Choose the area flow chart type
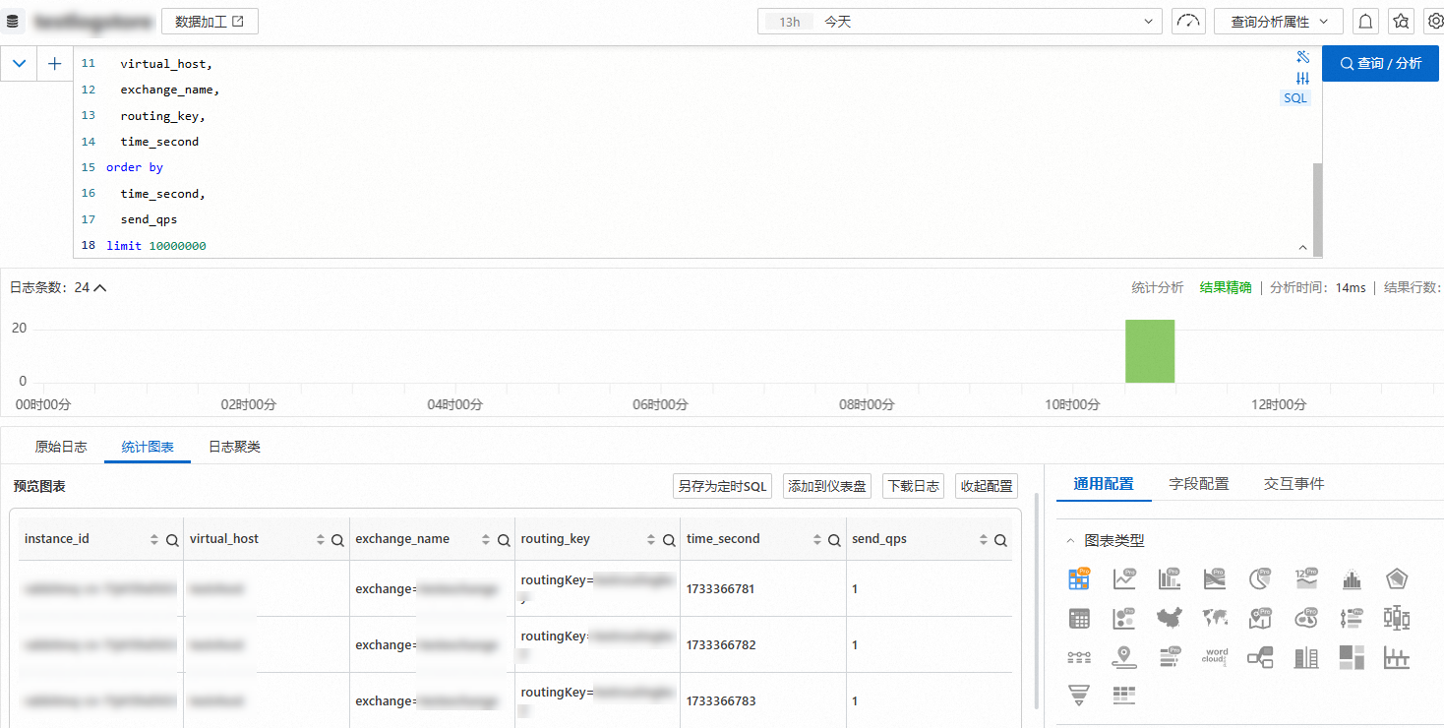This screenshot has height=728, width=1444. pyautogui.click(x=1215, y=579)
